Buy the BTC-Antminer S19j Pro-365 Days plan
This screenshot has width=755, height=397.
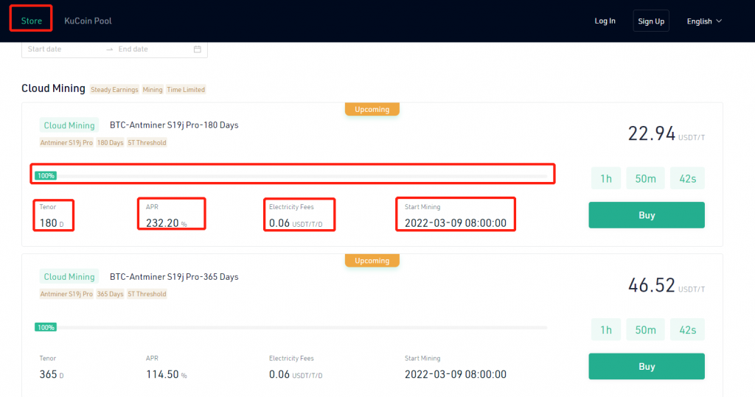[x=647, y=366]
